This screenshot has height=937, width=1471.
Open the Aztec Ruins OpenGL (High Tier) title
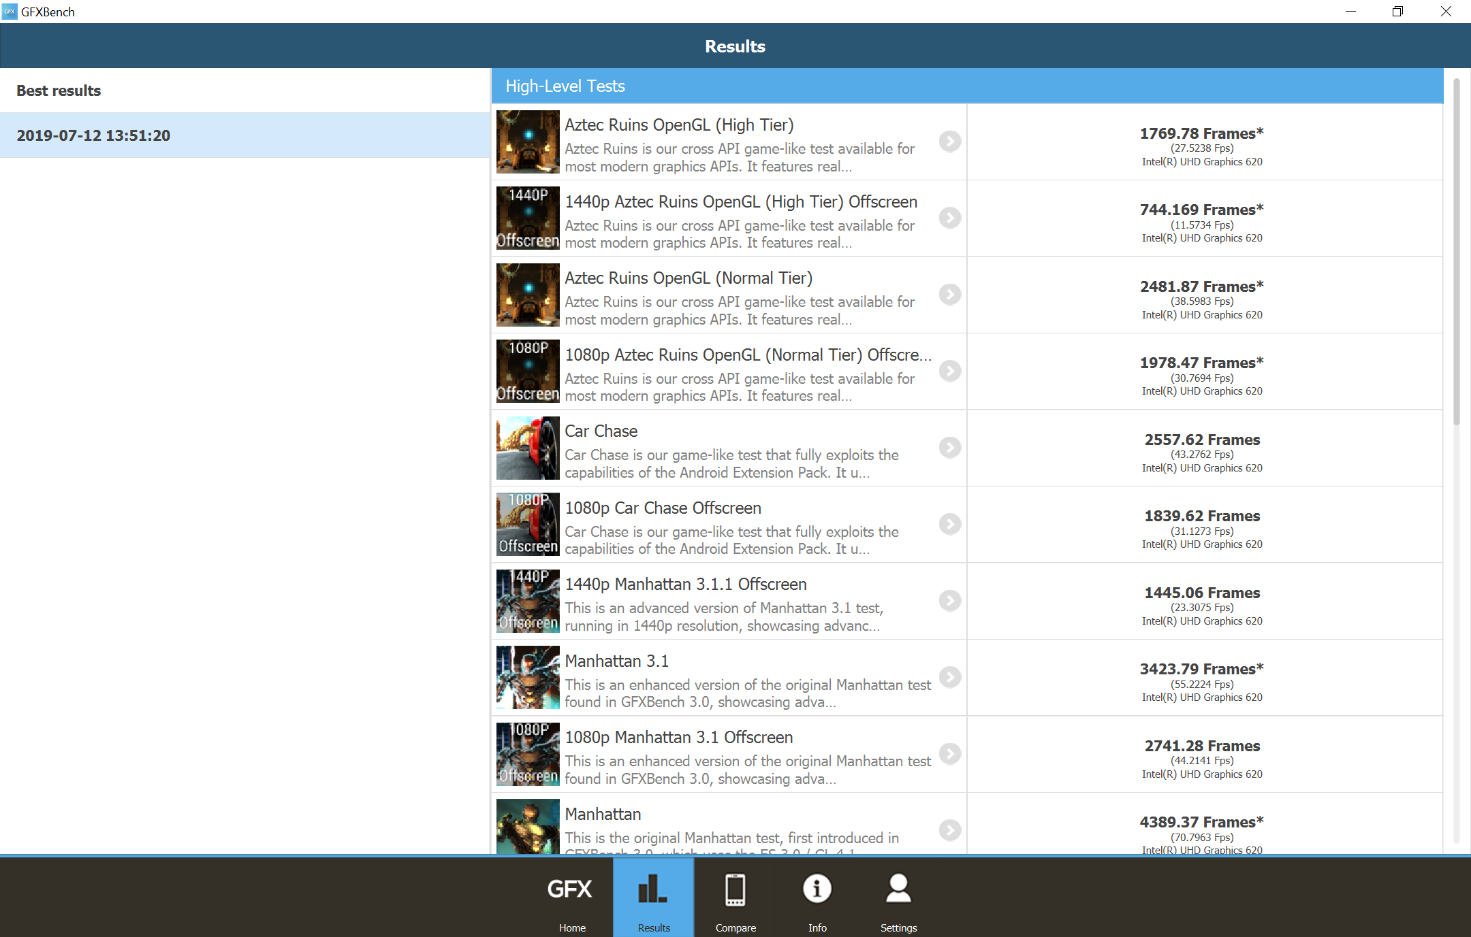(x=679, y=125)
